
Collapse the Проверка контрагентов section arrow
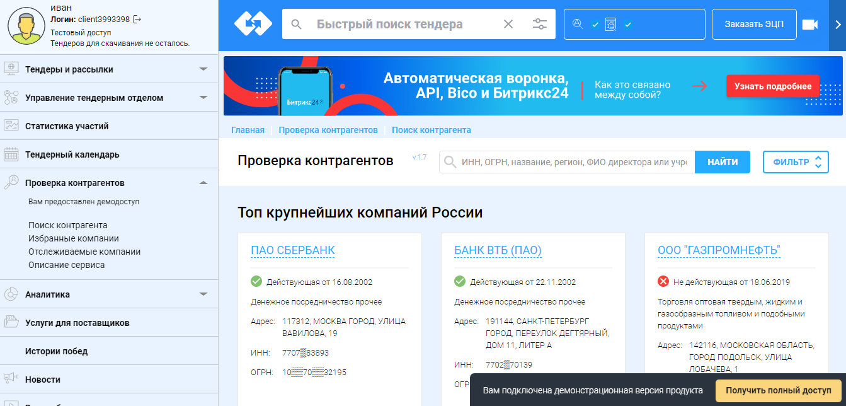203,183
